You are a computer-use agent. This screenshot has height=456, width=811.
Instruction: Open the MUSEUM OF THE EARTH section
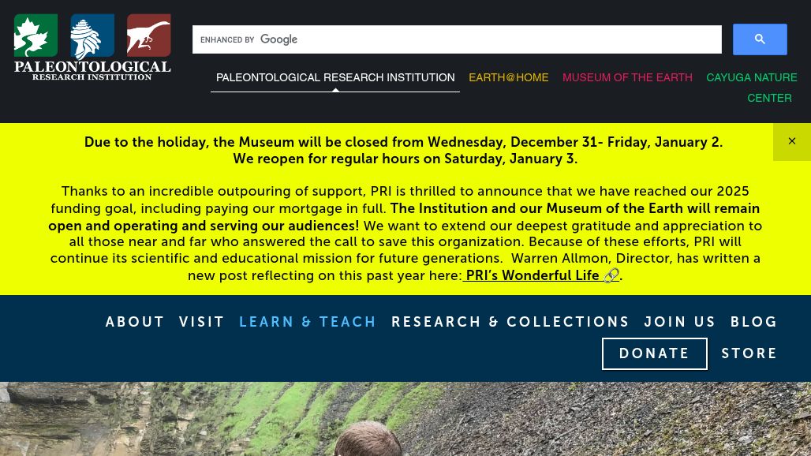click(627, 77)
